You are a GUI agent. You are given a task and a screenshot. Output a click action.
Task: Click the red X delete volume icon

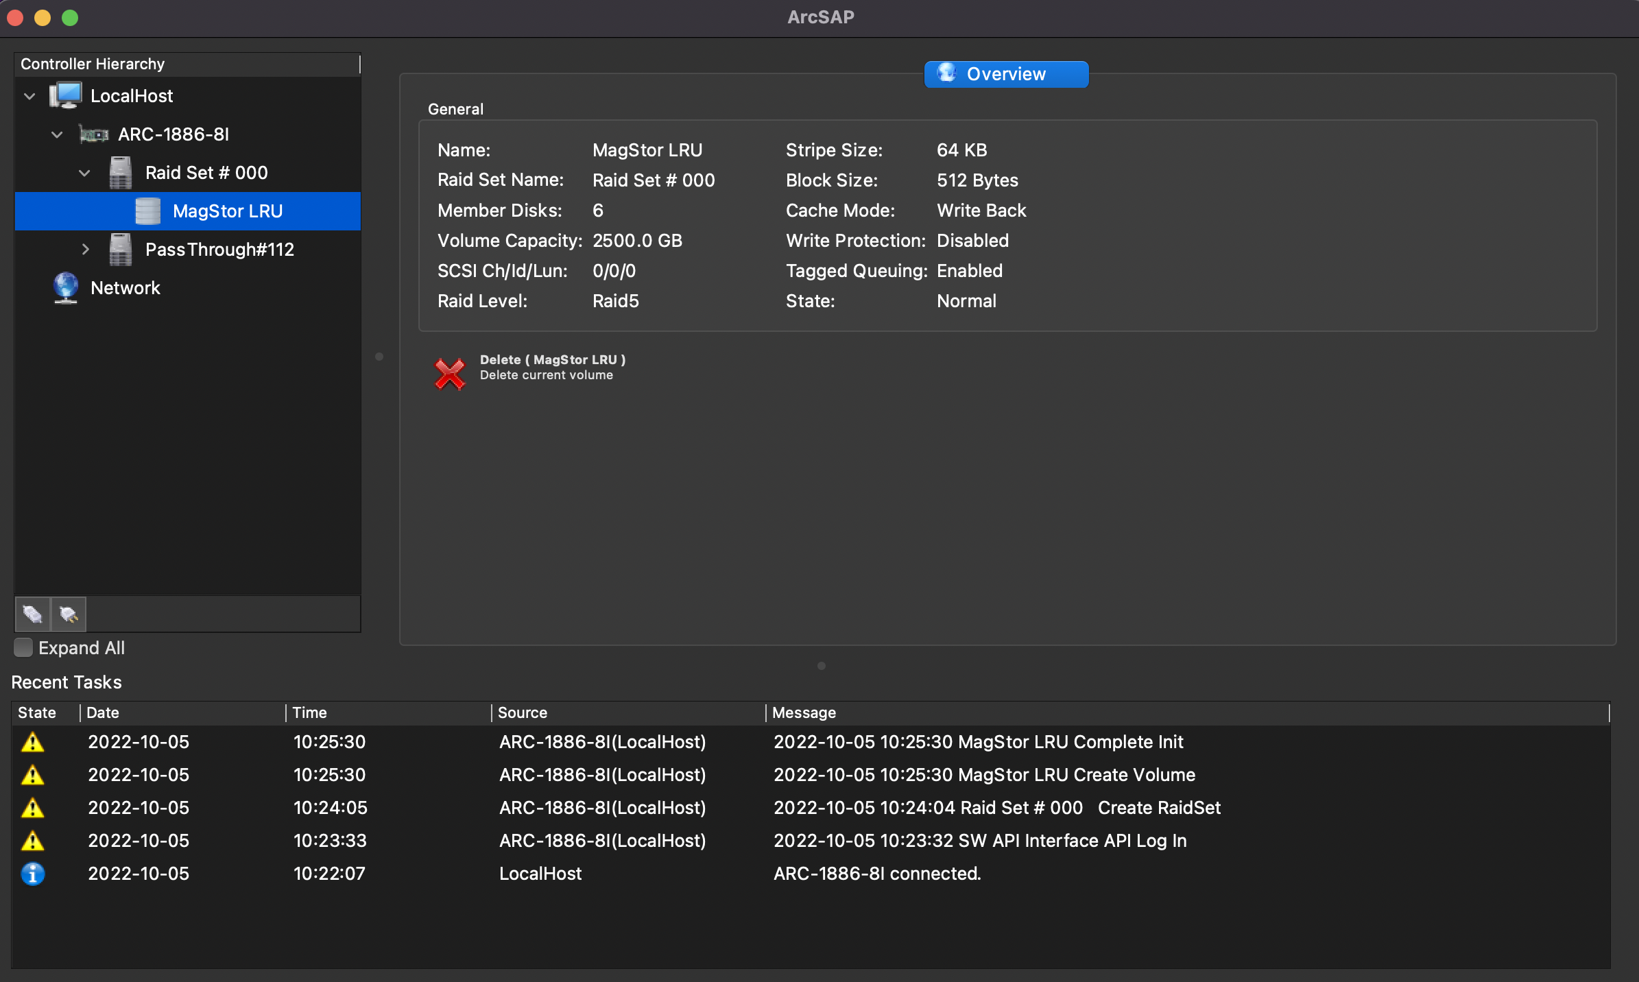click(450, 374)
